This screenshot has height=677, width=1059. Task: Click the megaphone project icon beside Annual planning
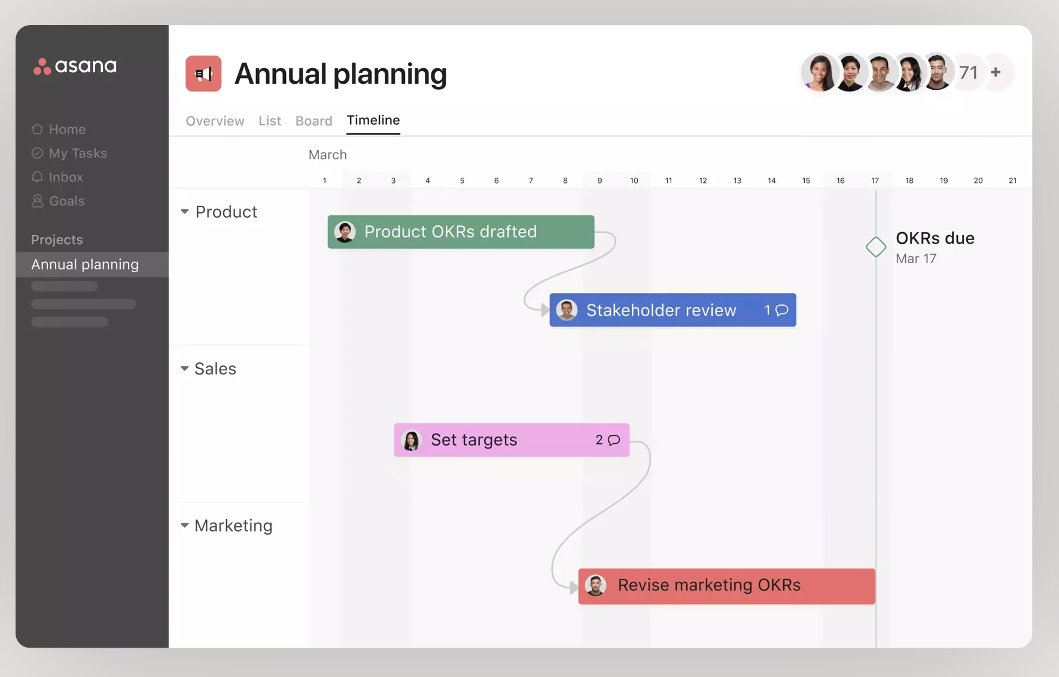tap(203, 73)
